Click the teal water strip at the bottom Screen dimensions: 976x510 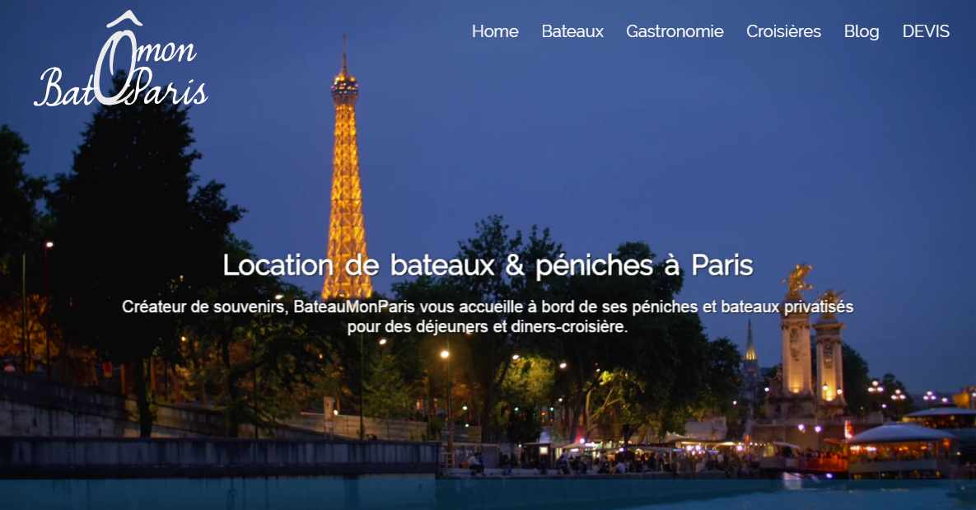click(488, 495)
